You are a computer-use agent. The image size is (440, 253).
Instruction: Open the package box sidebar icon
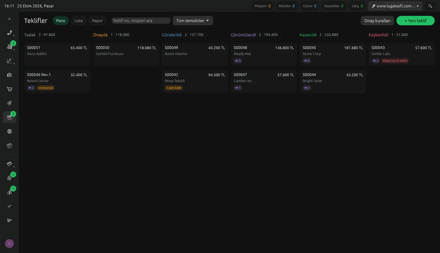[9, 145]
